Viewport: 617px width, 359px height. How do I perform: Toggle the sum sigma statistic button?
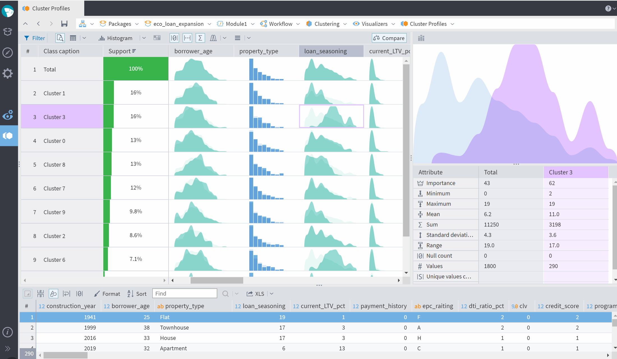[x=200, y=38]
